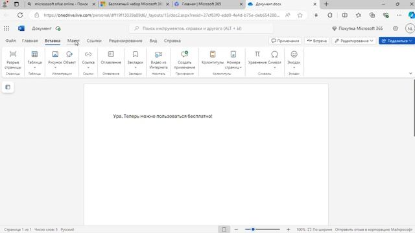Open the navigation pane icon
415x233 pixels.
pyautogui.click(x=8, y=87)
